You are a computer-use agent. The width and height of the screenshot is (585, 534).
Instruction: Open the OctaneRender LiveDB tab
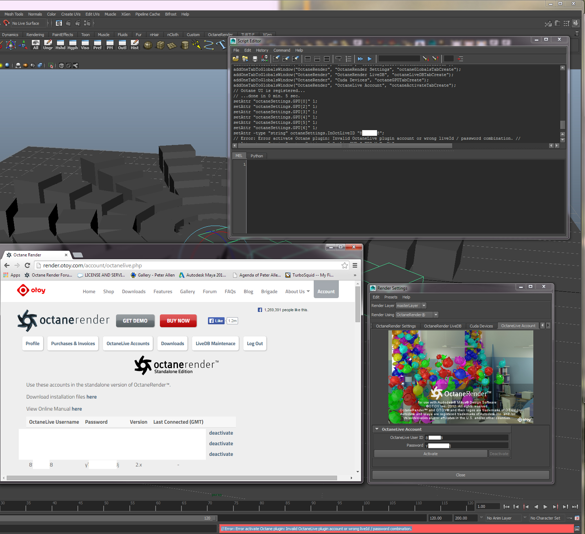coord(443,326)
